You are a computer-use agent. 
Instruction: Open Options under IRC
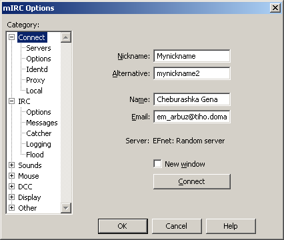click(39, 112)
